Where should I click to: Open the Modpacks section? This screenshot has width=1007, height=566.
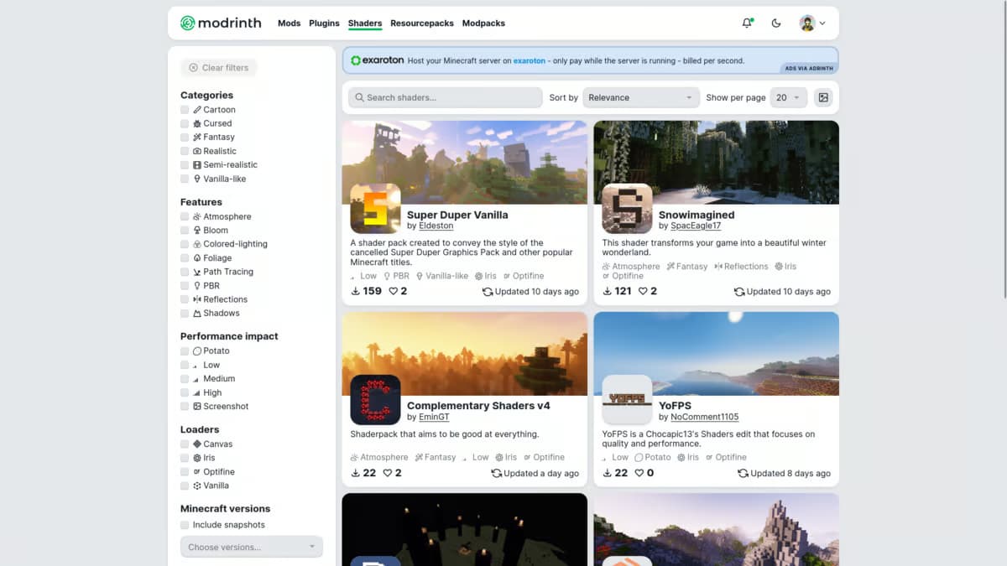click(483, 23)
